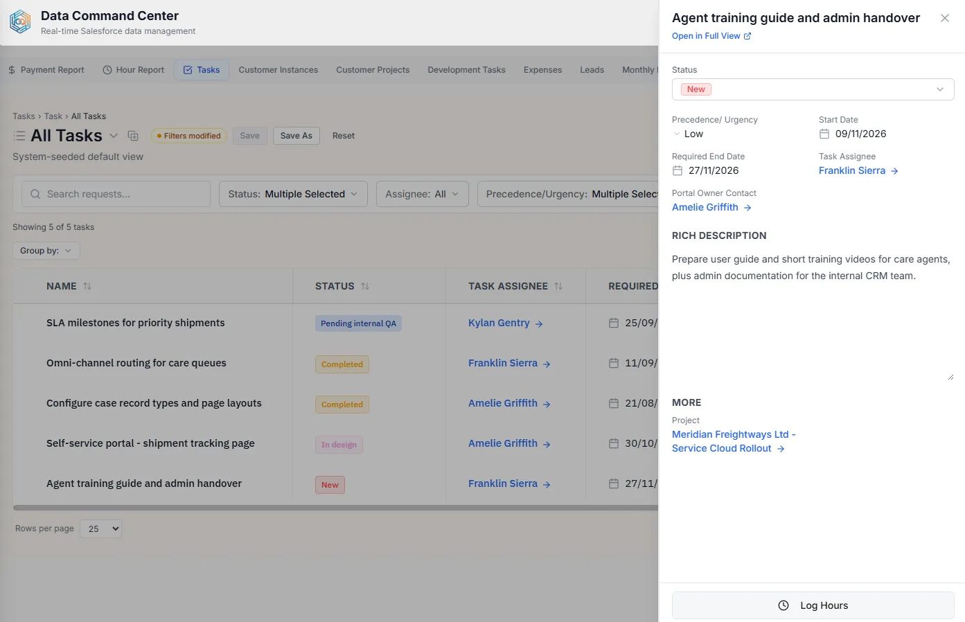
Task: Open Amelie Griffith portal owner contact link
Action: tap(711, 207)
